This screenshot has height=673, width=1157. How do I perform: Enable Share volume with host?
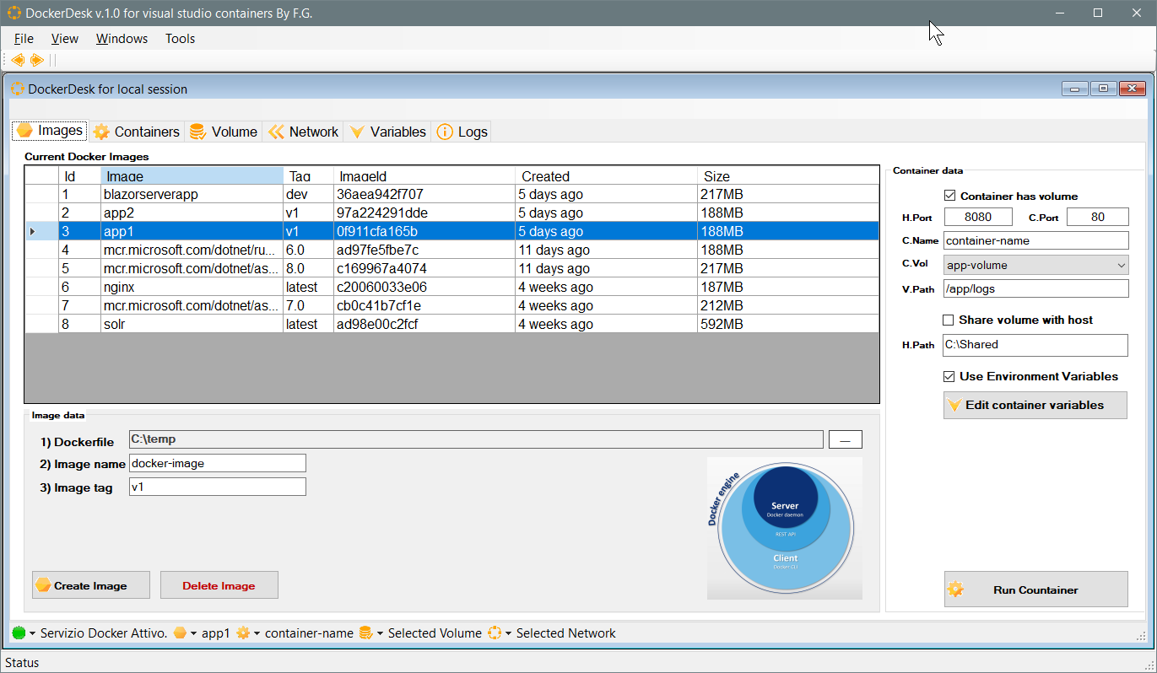tap(949, 320)
